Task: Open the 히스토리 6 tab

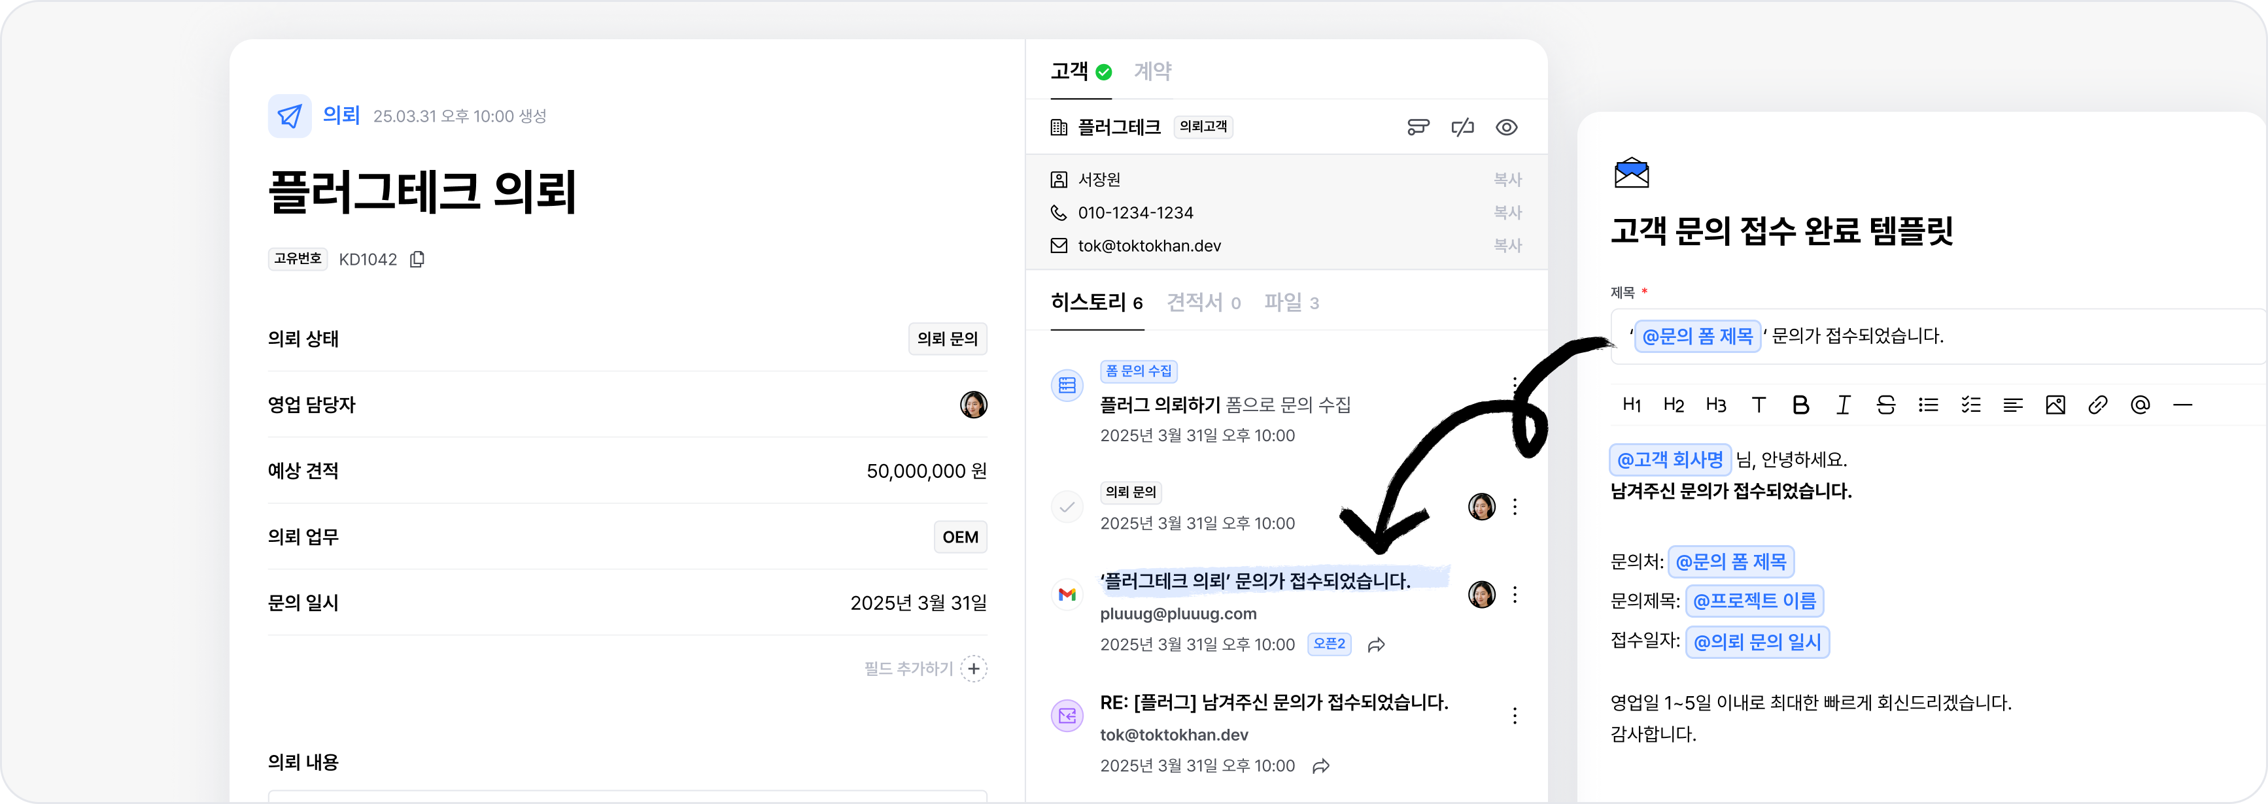Action: click(x=1097, y=303)
